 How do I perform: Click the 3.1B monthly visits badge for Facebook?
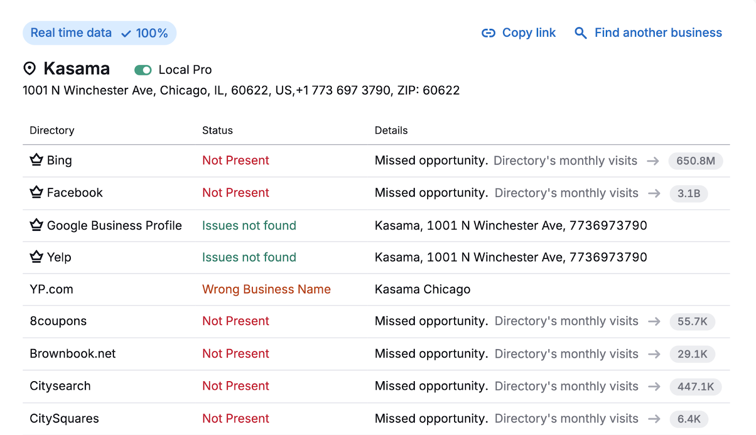(x=688, y=193)
